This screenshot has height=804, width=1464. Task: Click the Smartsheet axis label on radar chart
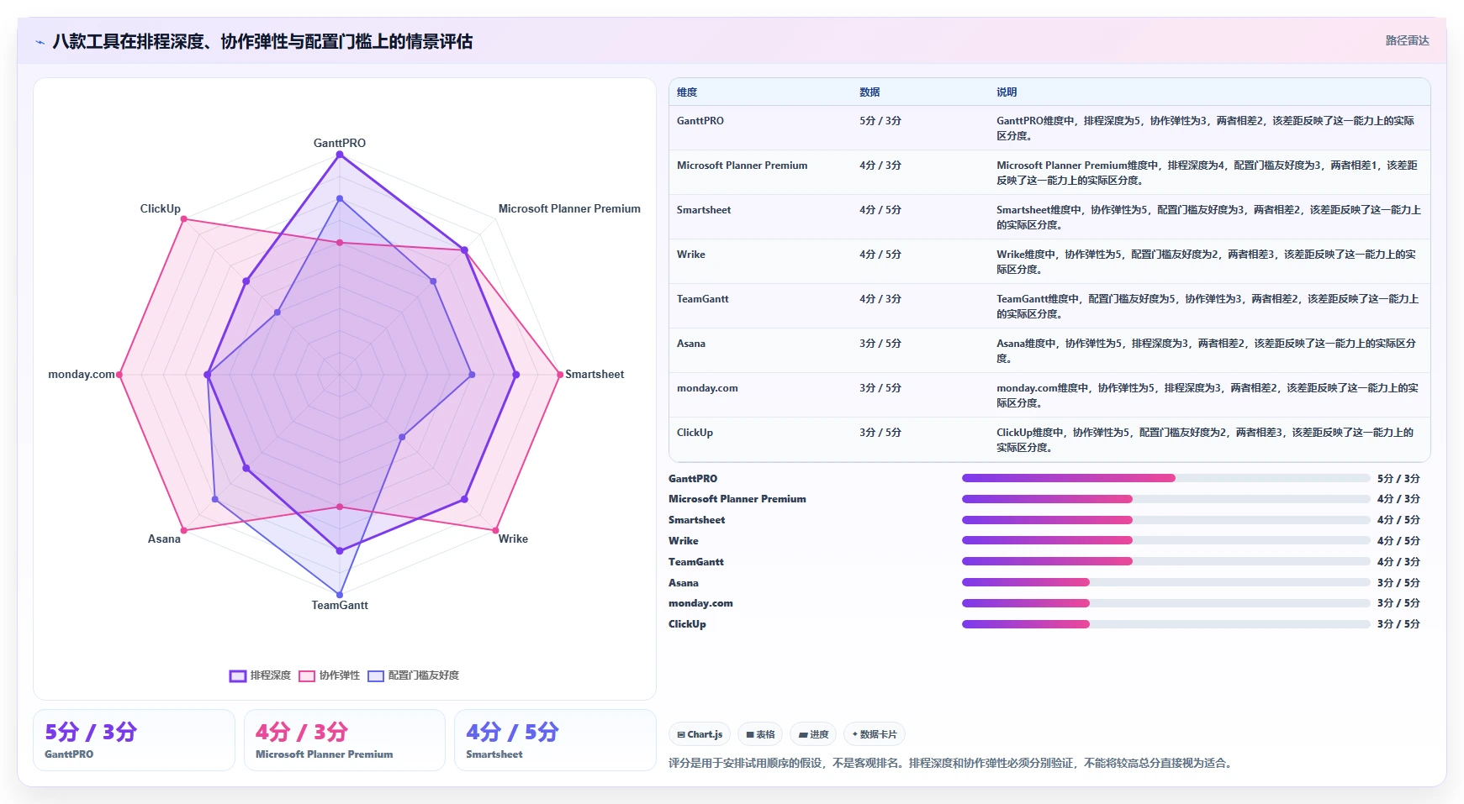click(x=595, y=374)
